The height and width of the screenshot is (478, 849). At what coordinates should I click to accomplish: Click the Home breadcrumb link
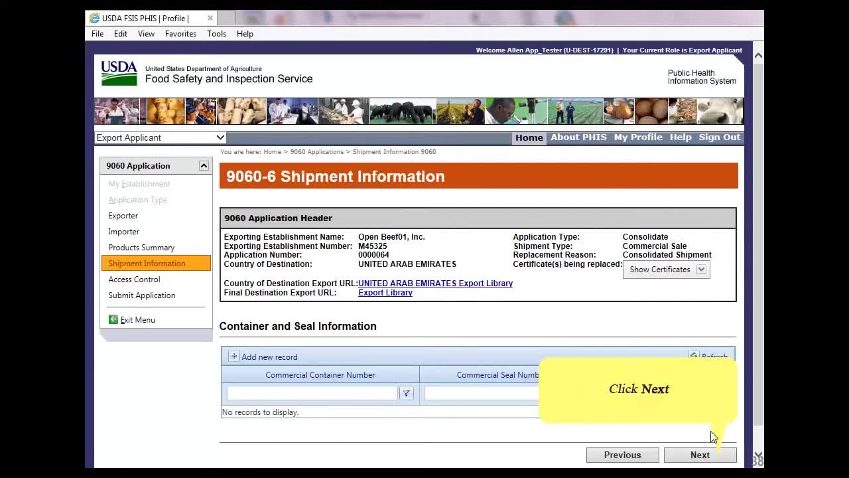(x=272, y=152)
